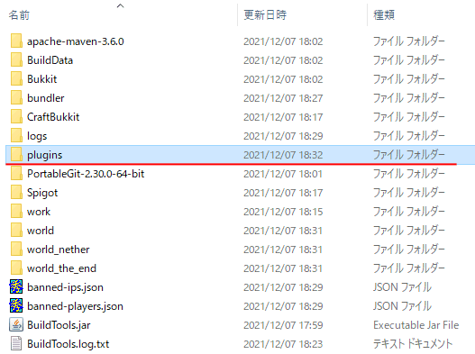Screen dimensions: 475x354
Task: Click the Executable Jar File type text
Action: tap(416, 325)
